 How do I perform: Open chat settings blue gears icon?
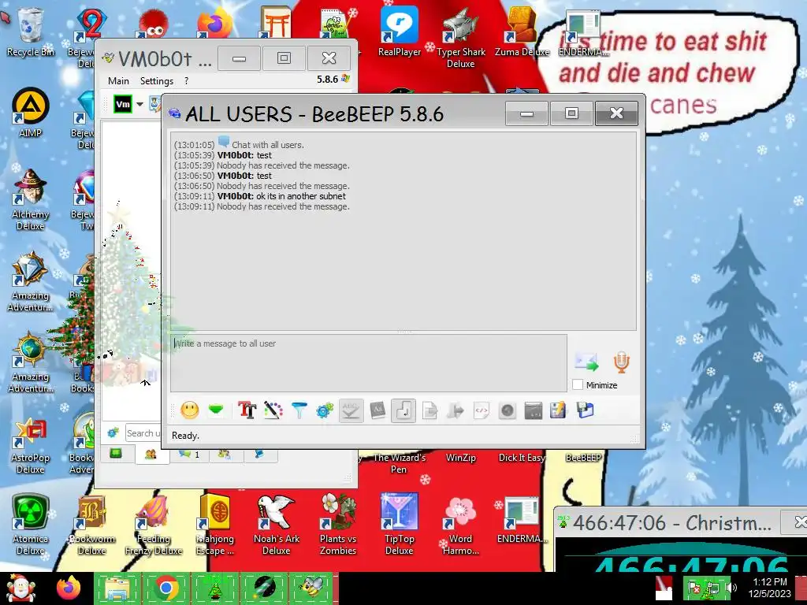click(325, 410)
